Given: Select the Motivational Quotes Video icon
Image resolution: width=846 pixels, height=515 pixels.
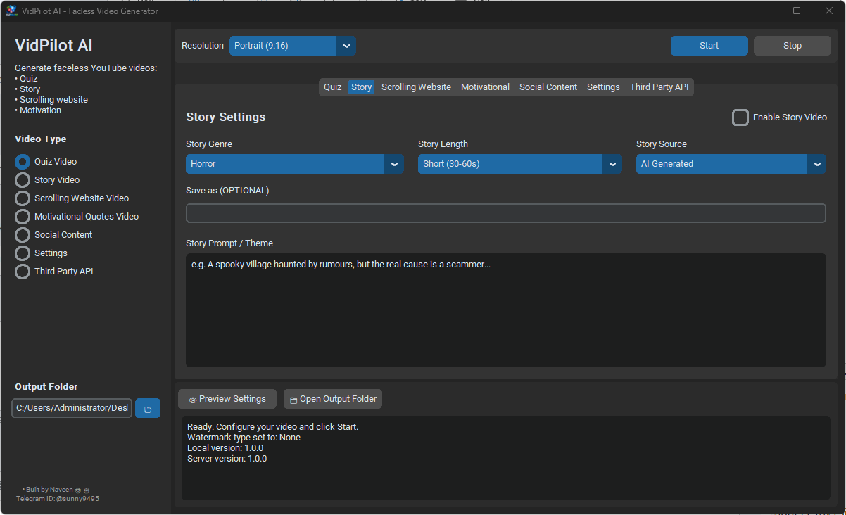Looking at the screenshot, I should point(22,216).
